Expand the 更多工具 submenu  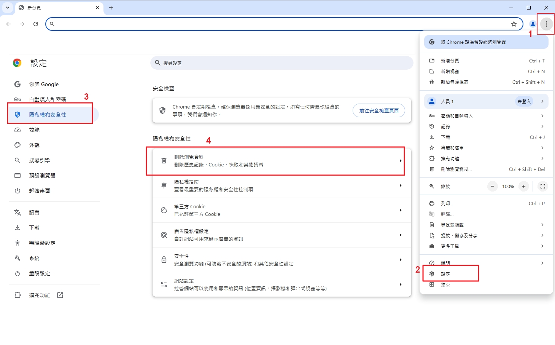tap(486, 246)
